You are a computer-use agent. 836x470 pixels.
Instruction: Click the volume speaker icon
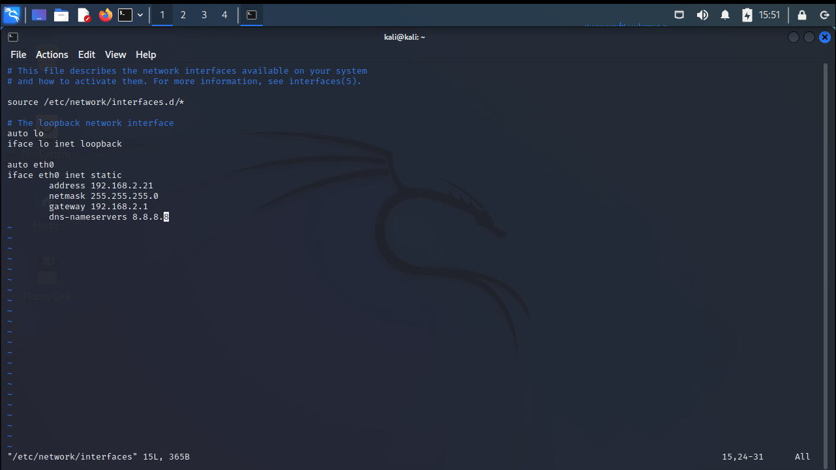[x=702, y=14]
